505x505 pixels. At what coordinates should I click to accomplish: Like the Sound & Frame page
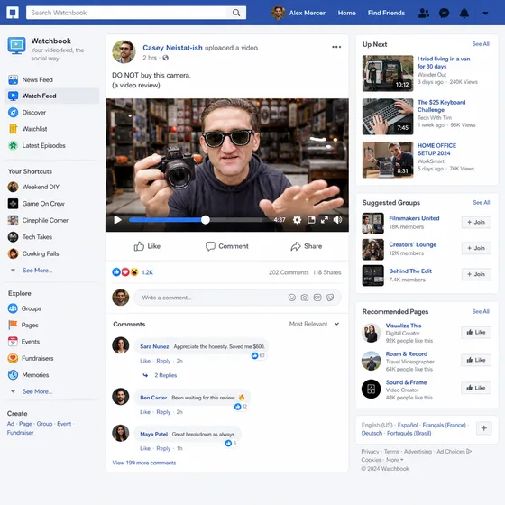coord(476,388)
